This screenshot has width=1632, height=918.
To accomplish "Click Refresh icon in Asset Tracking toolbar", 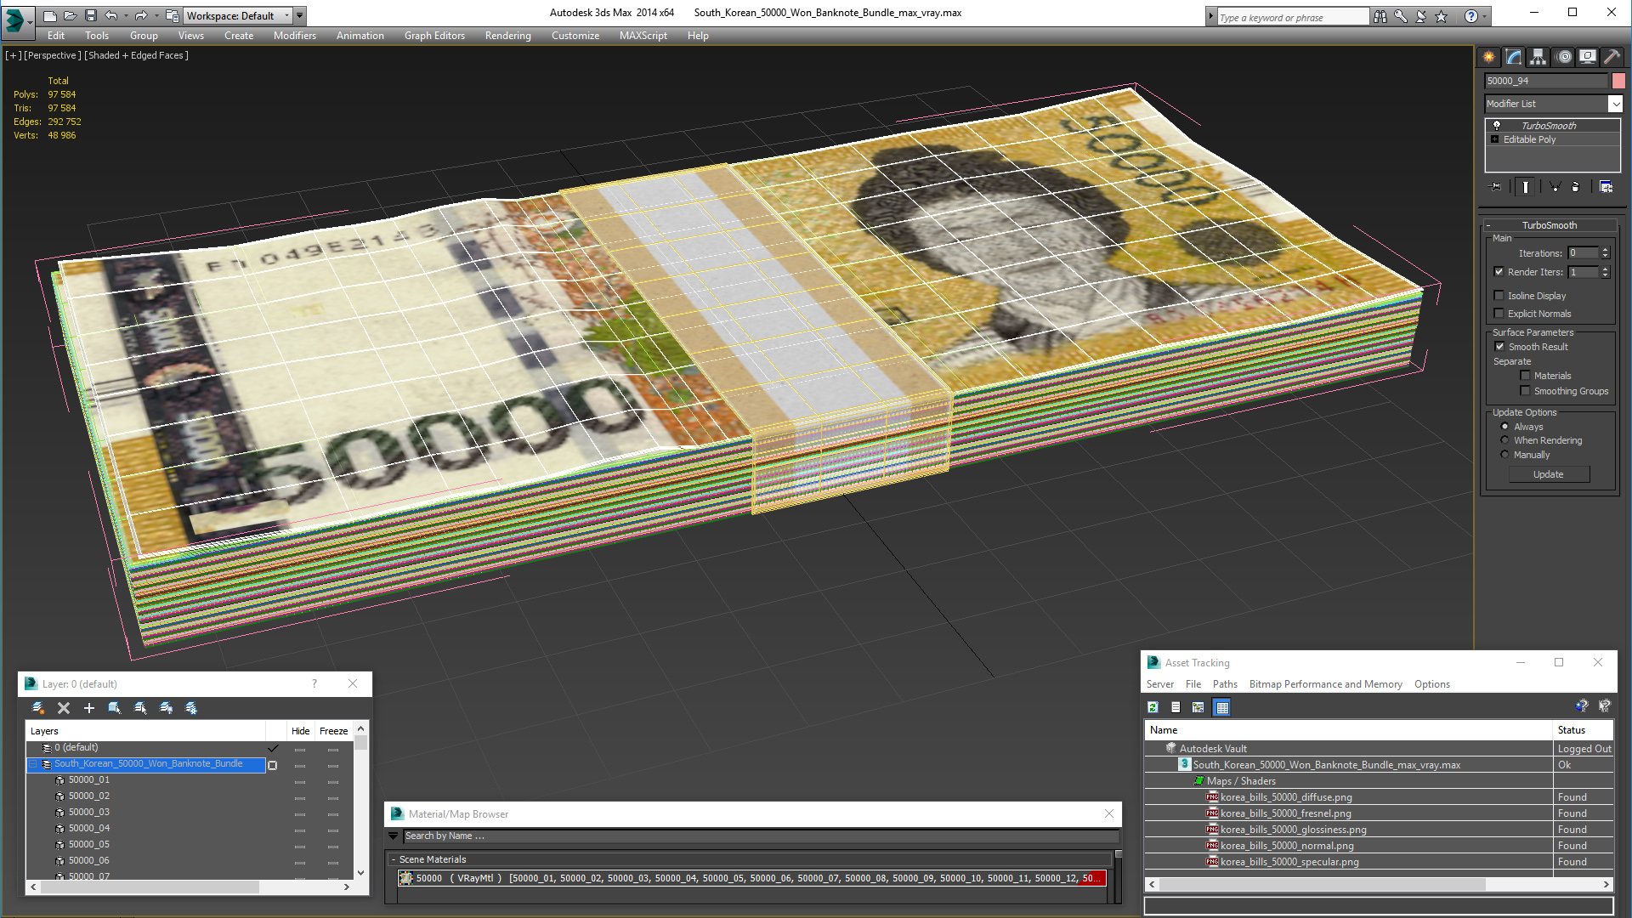I will tap(1153, 707).
